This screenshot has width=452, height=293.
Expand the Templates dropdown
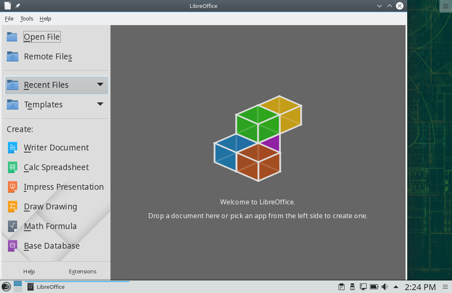tap(100, 104)
